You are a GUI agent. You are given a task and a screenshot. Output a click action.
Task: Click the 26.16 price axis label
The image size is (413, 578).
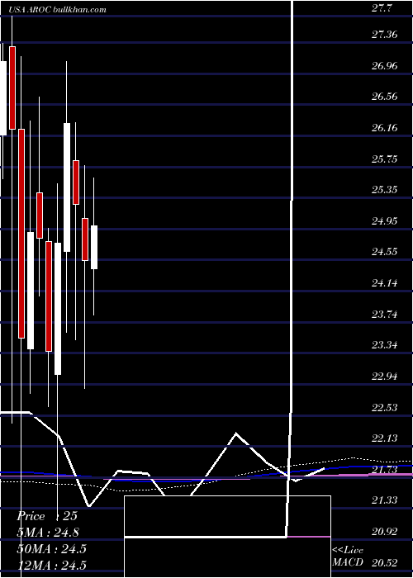pos(384,127)
